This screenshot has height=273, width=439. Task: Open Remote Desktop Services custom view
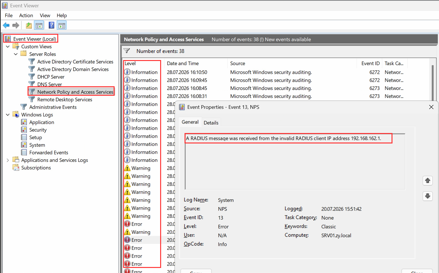[x=65, y=100]
